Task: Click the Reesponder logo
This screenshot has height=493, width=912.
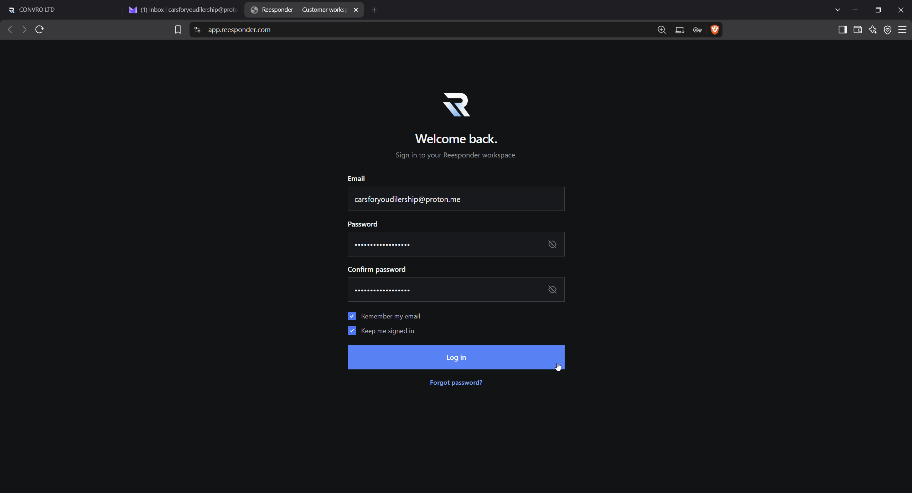Action: pos(456,105)
